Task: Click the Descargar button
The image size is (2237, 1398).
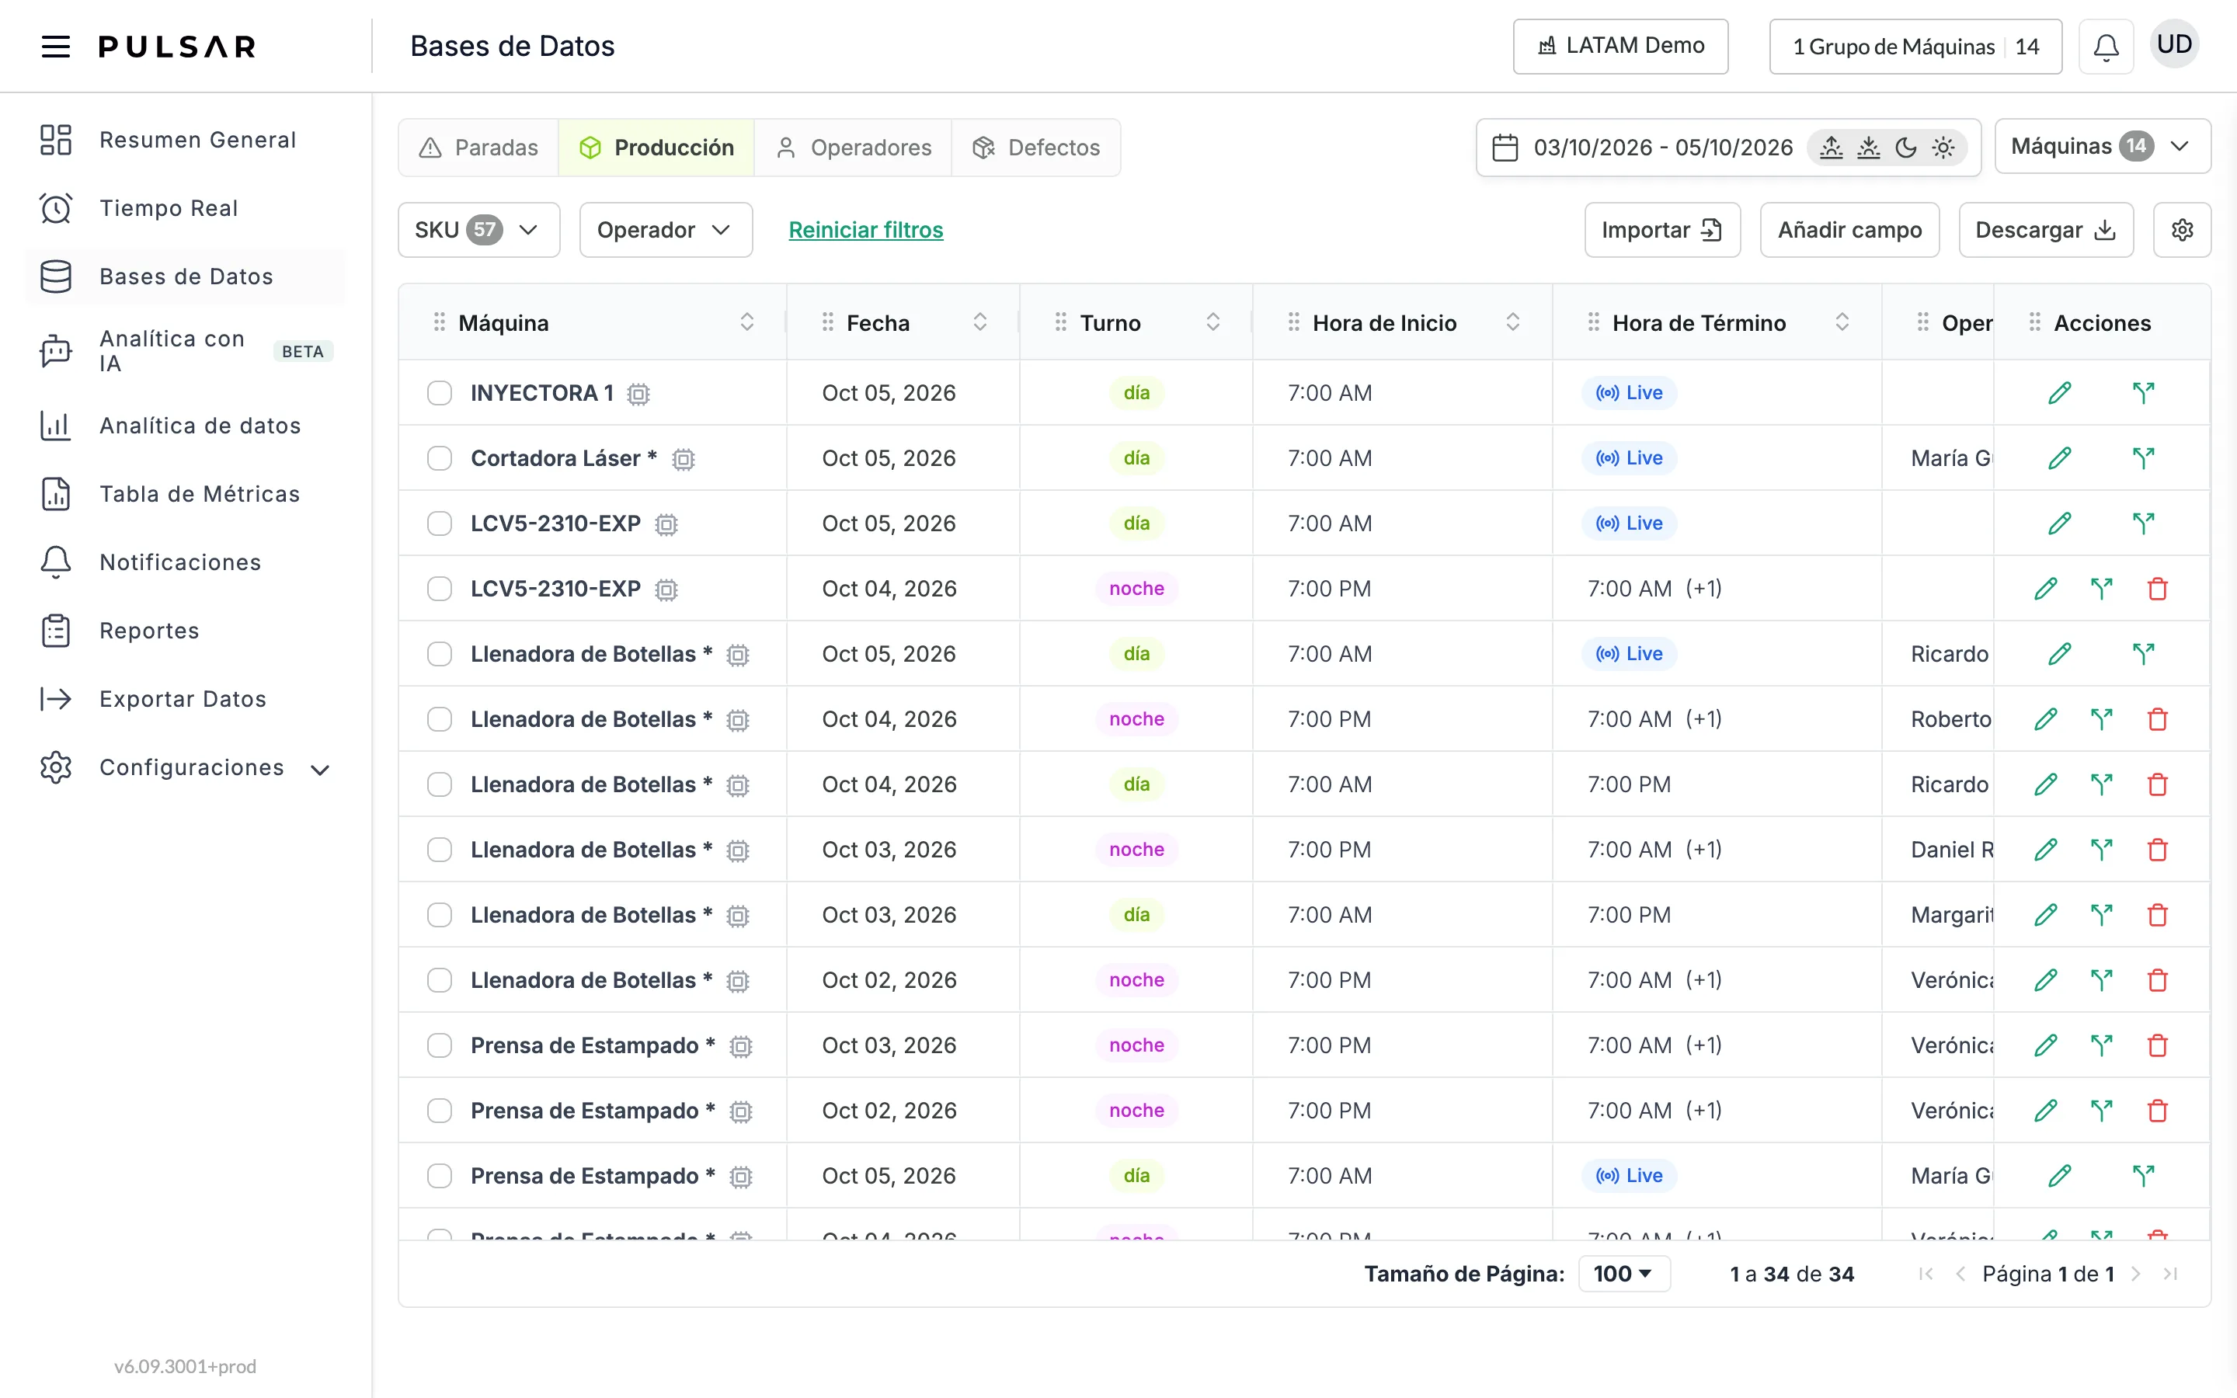Action: [2046, 229]
